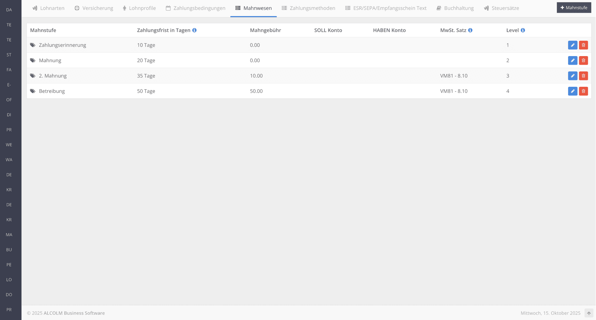596x320 pixels.
Task: Click tag icon beside Betreibung
Action: click(32, 91)
